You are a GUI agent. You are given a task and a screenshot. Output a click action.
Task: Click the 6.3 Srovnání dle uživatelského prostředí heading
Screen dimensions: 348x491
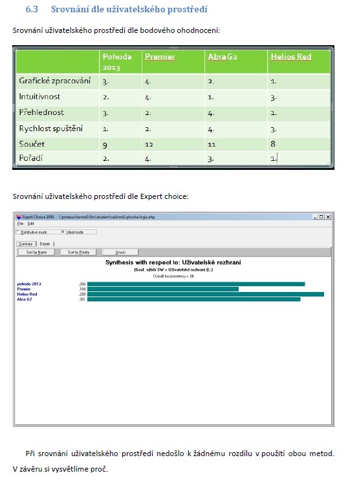pos(116,9)
